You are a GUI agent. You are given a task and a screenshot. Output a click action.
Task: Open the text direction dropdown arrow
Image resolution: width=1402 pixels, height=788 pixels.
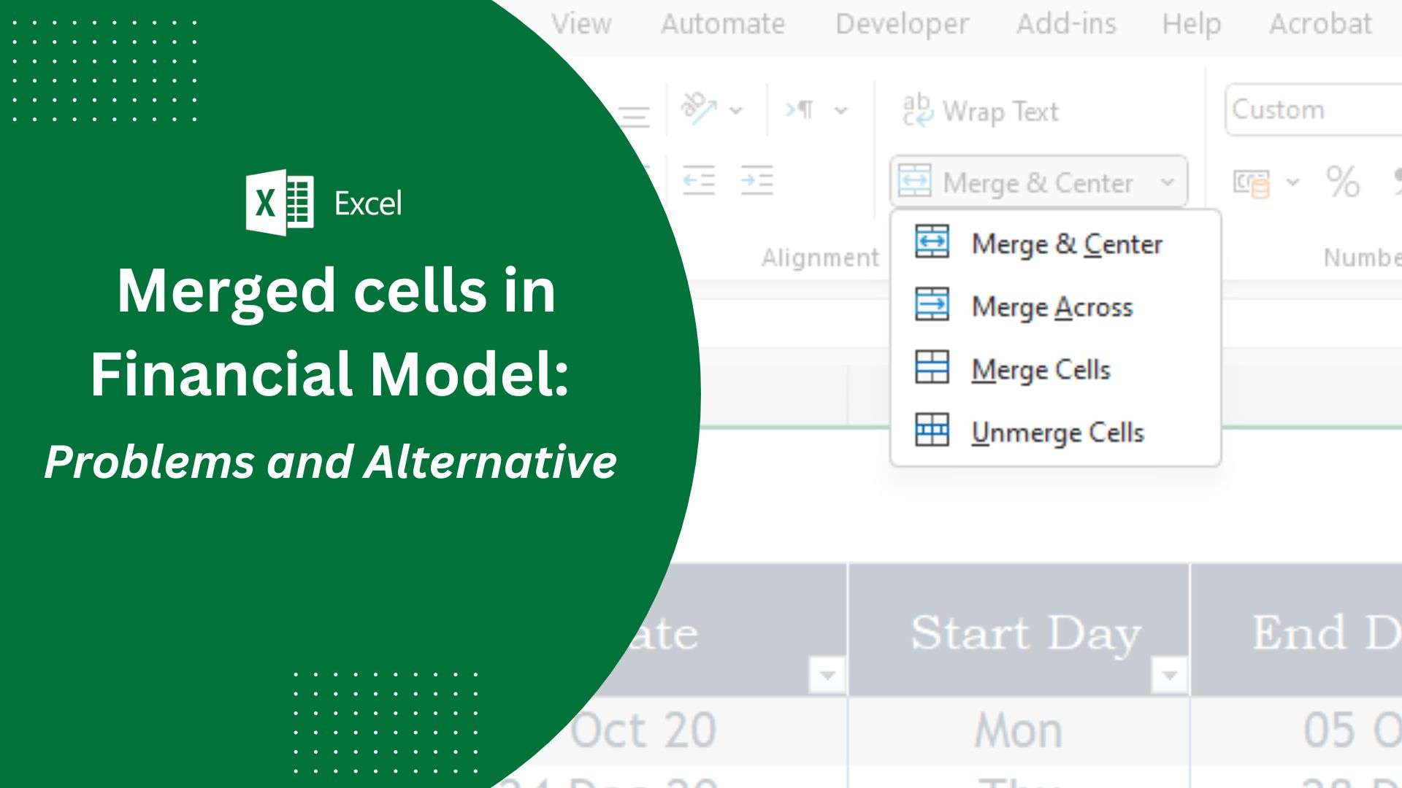point(841,111)
